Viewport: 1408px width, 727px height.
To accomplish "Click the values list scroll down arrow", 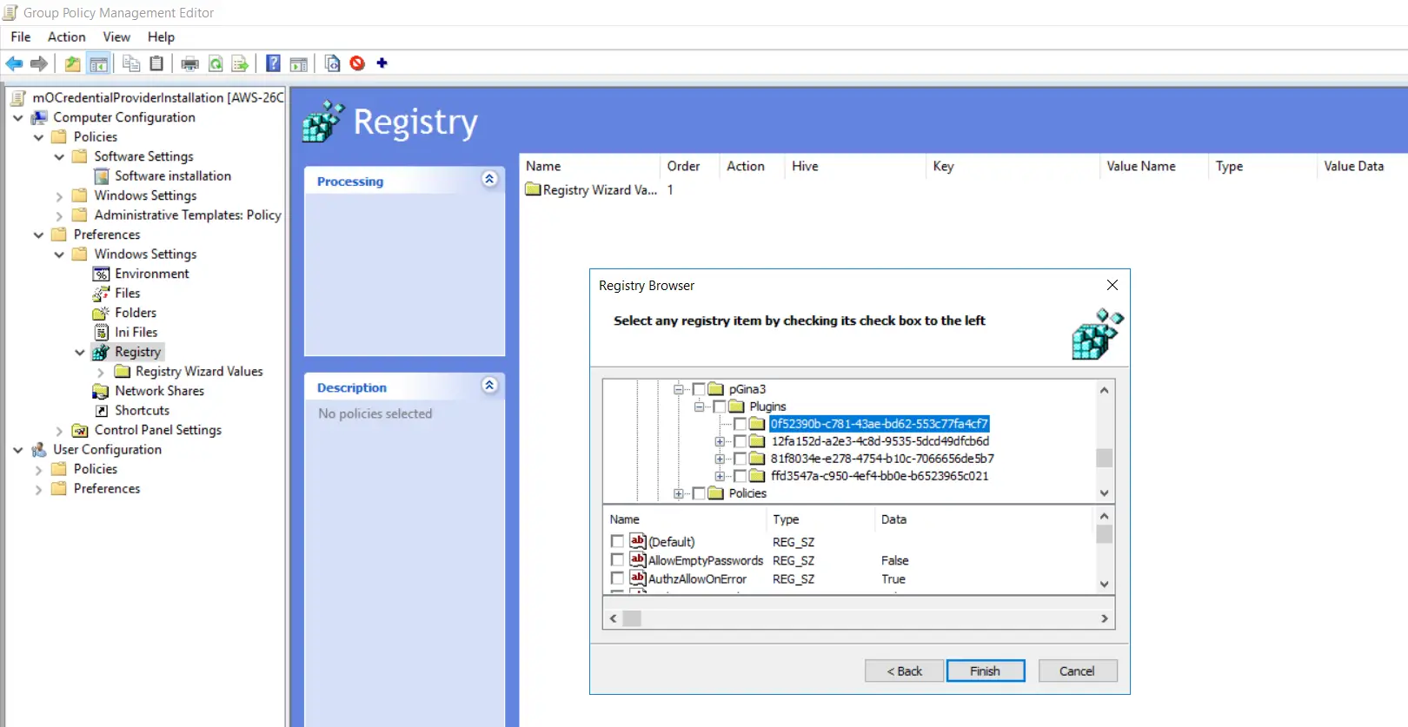I will 1104,585.
